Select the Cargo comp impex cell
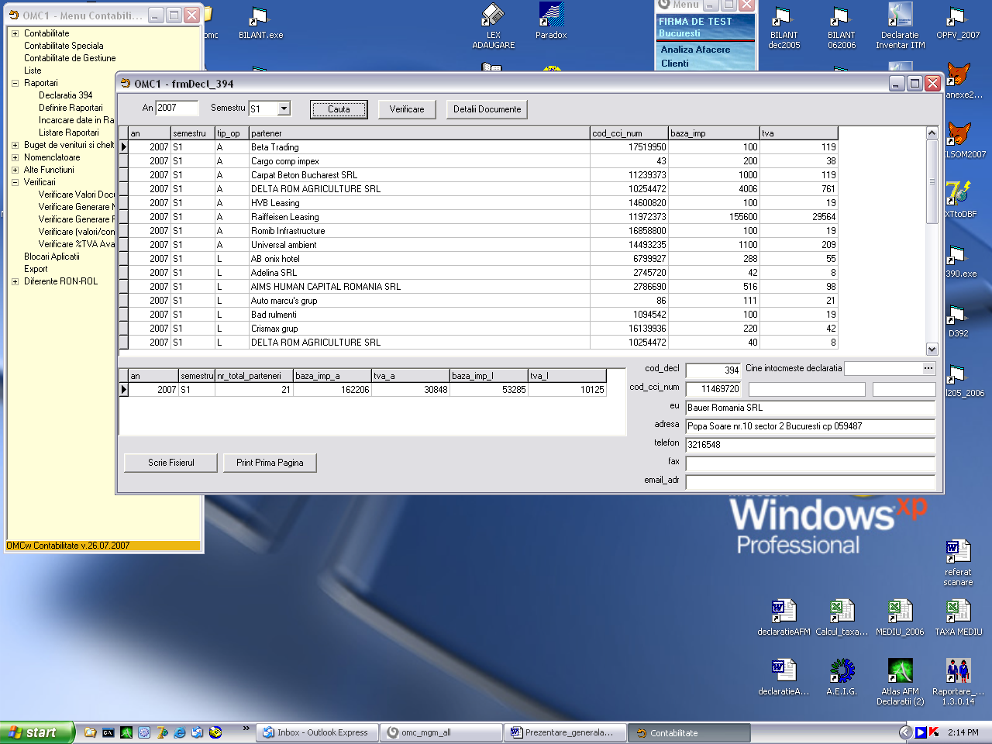This screenshot has height=744, width=992. pos(418,161)
